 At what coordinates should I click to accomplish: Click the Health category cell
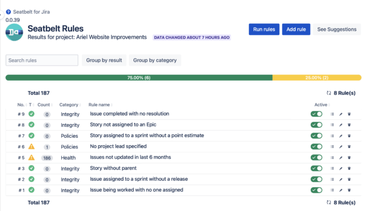[x=68, y=158]
